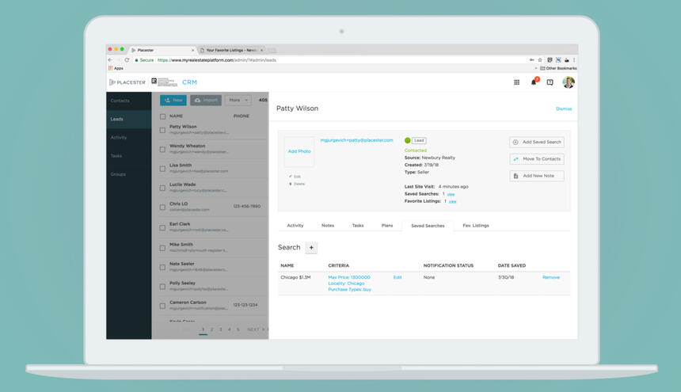Image resolution: width=681 pixels, height=392 pixels.
Task: Open the Contacts sidebar section
Action: pos(128,101)
